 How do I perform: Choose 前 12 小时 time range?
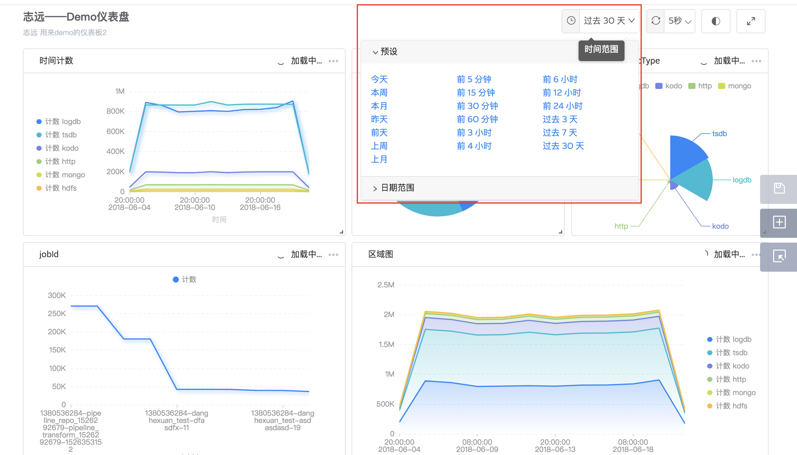(x=562, y=93)
